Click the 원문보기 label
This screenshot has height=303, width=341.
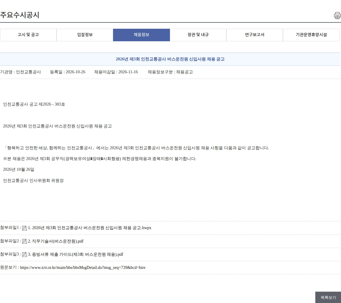coord(9,267)
